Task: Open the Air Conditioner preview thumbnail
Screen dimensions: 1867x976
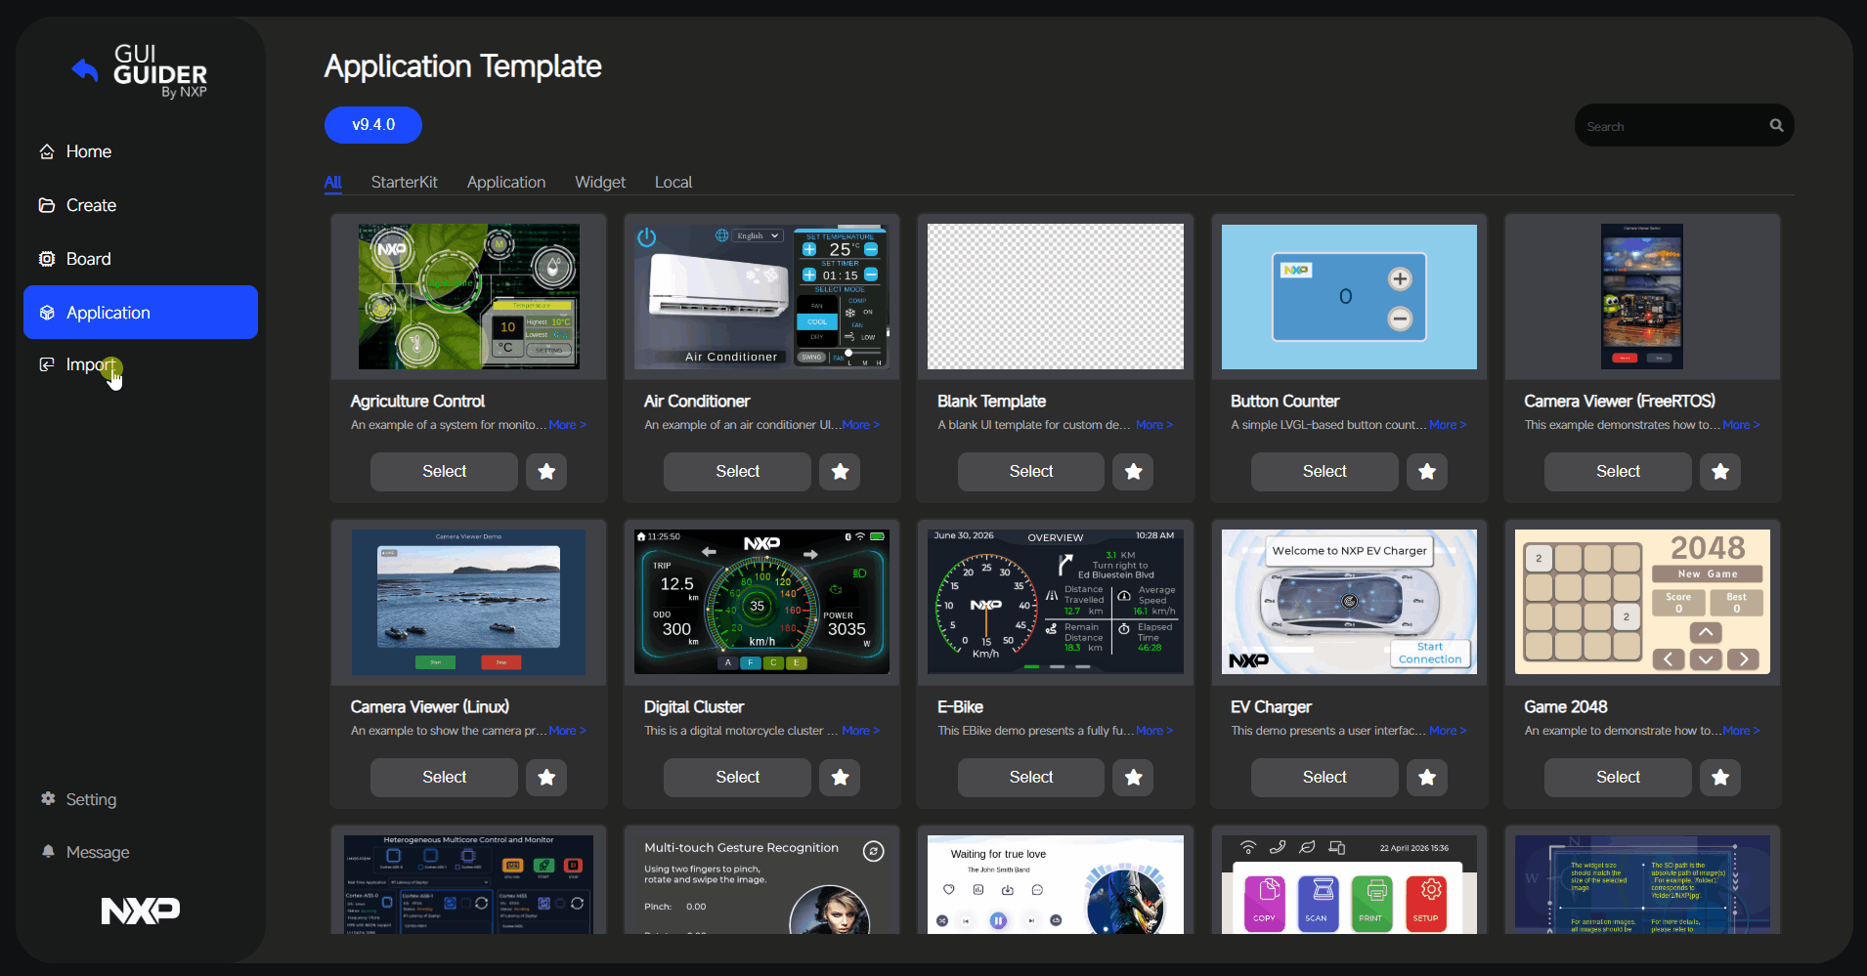Action: tap(762, 297)
